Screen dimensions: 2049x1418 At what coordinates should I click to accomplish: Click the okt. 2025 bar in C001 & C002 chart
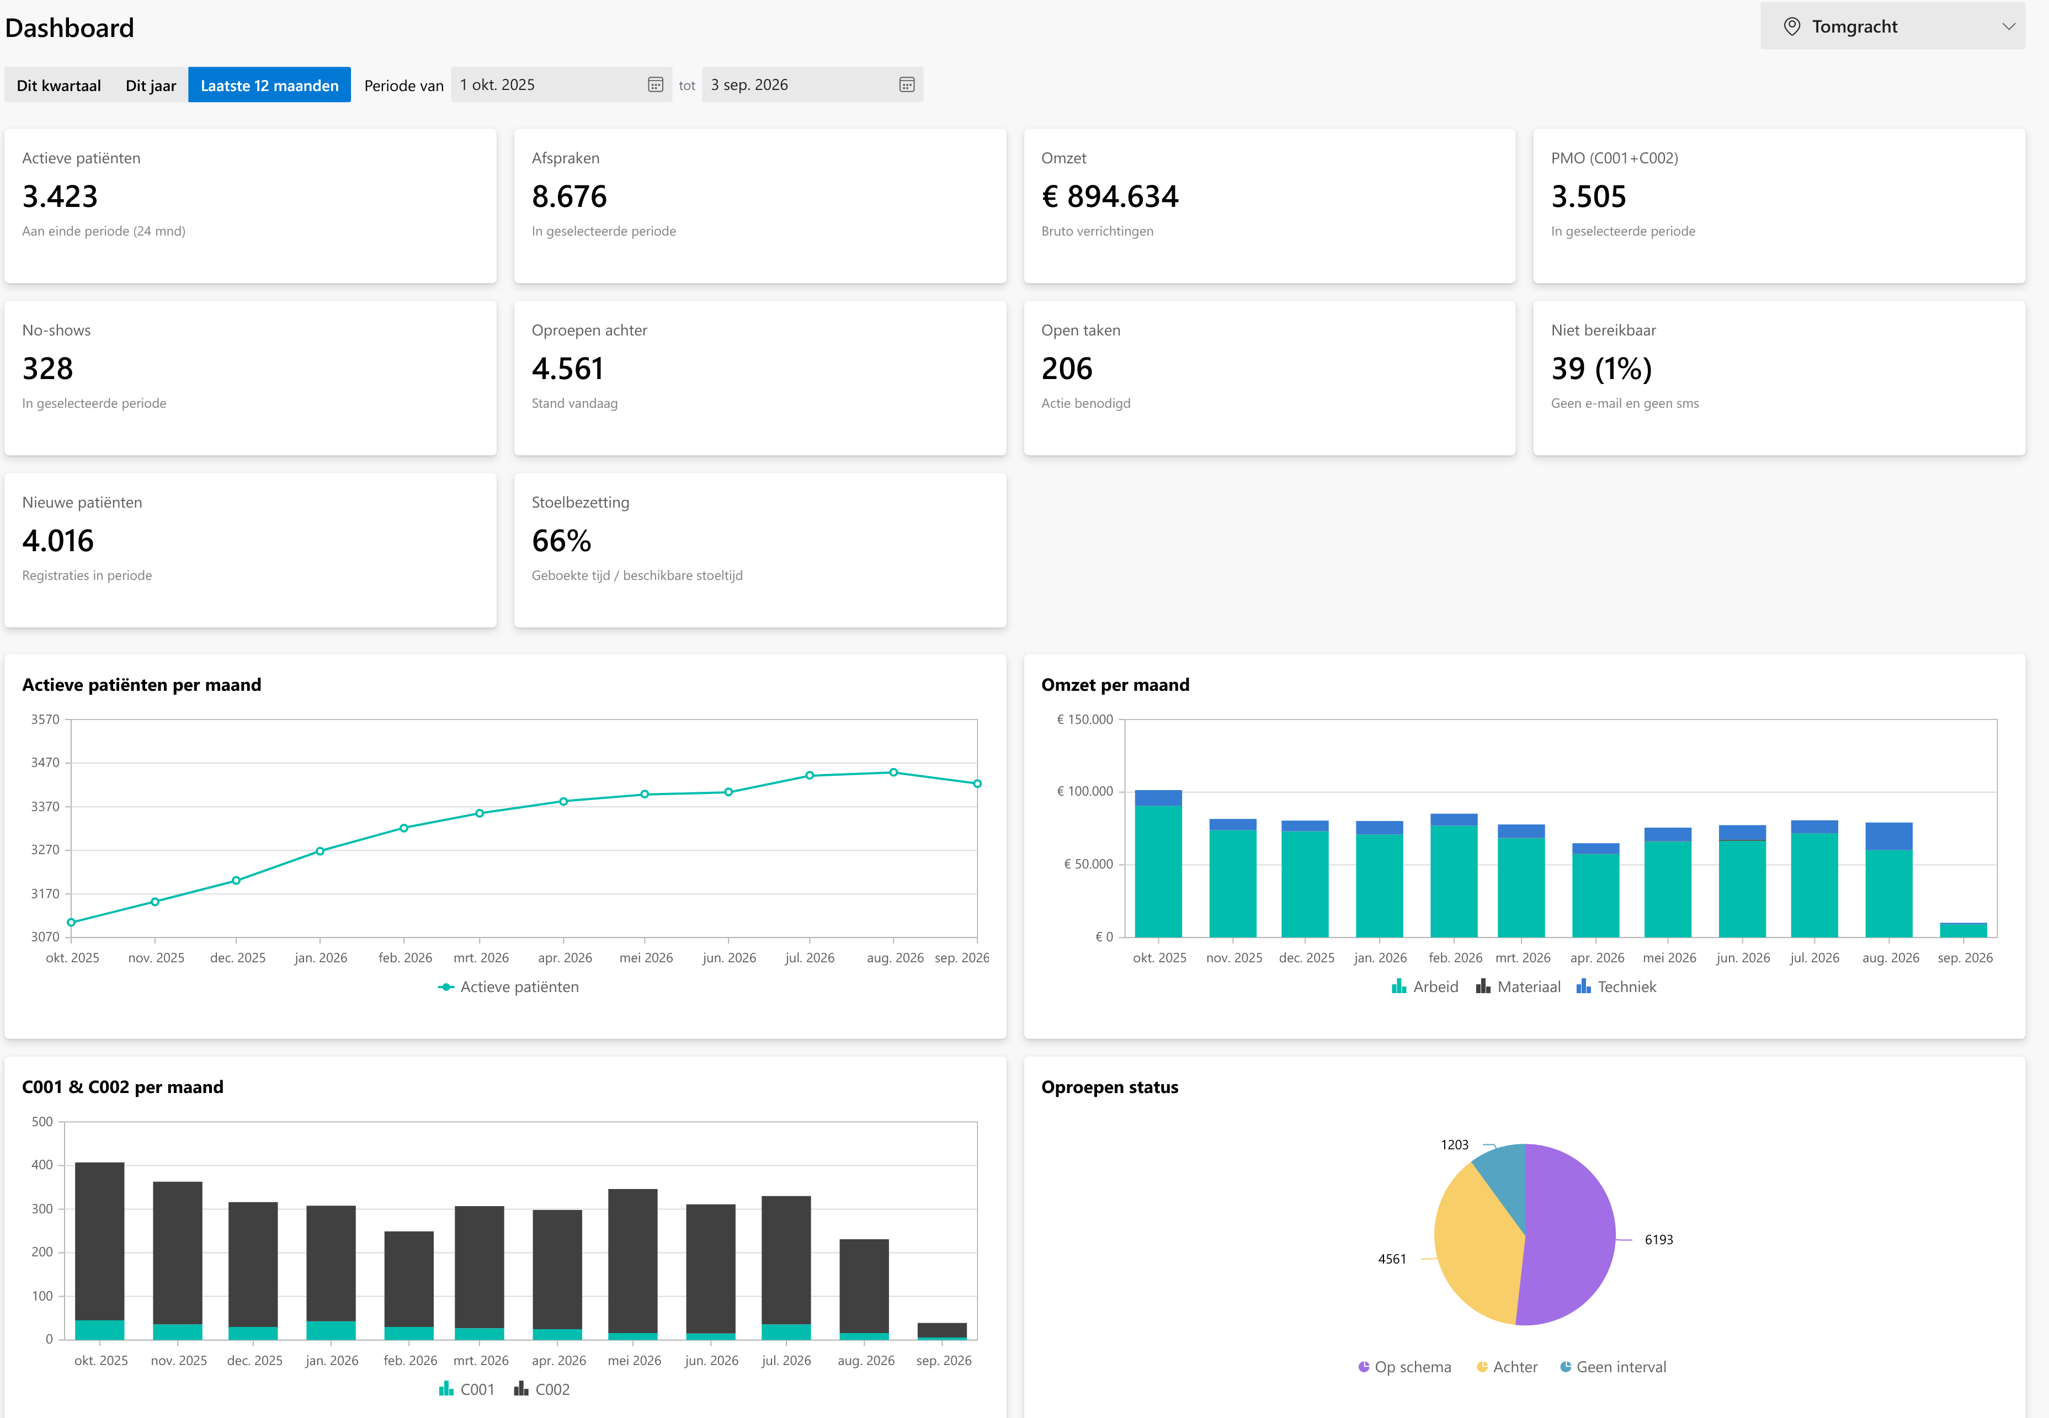point(99,1251)
